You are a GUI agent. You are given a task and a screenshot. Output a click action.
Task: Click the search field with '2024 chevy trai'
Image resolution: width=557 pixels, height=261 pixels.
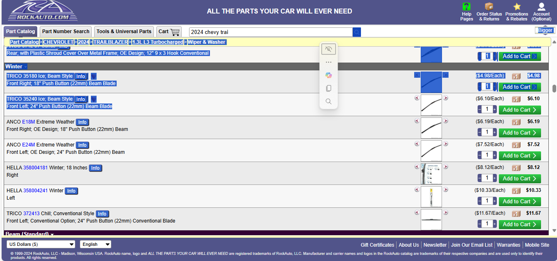click(271, 32)
